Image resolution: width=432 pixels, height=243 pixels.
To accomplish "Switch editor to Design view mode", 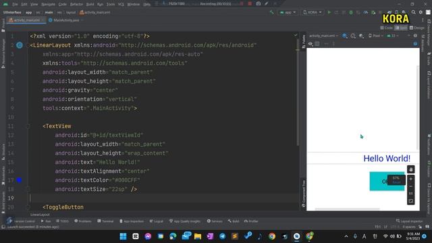I will tap(417, 28).
